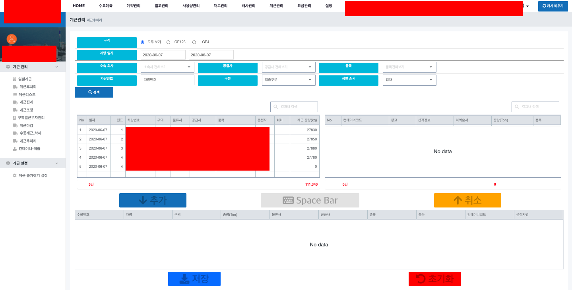The width and height of the screenshot is (572, 290).
Task: Open the 공급사 전체보기 dropdown
Action: coord(289,67)
